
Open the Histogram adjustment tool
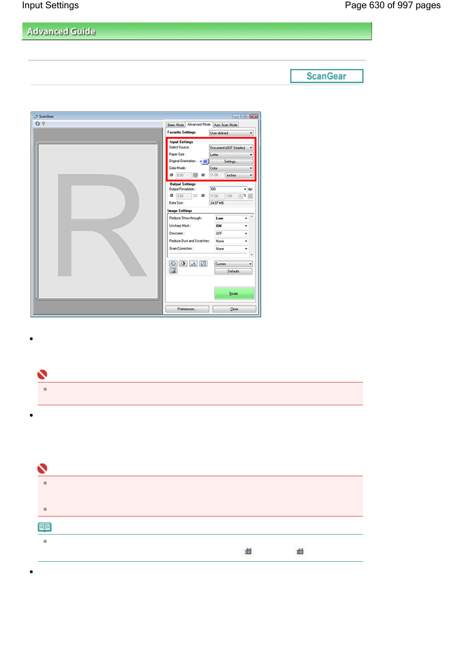[193, 264]
